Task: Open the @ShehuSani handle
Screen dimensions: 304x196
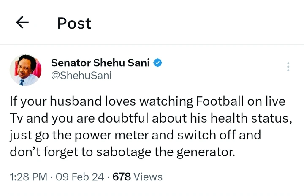Action: coord(81,75)
